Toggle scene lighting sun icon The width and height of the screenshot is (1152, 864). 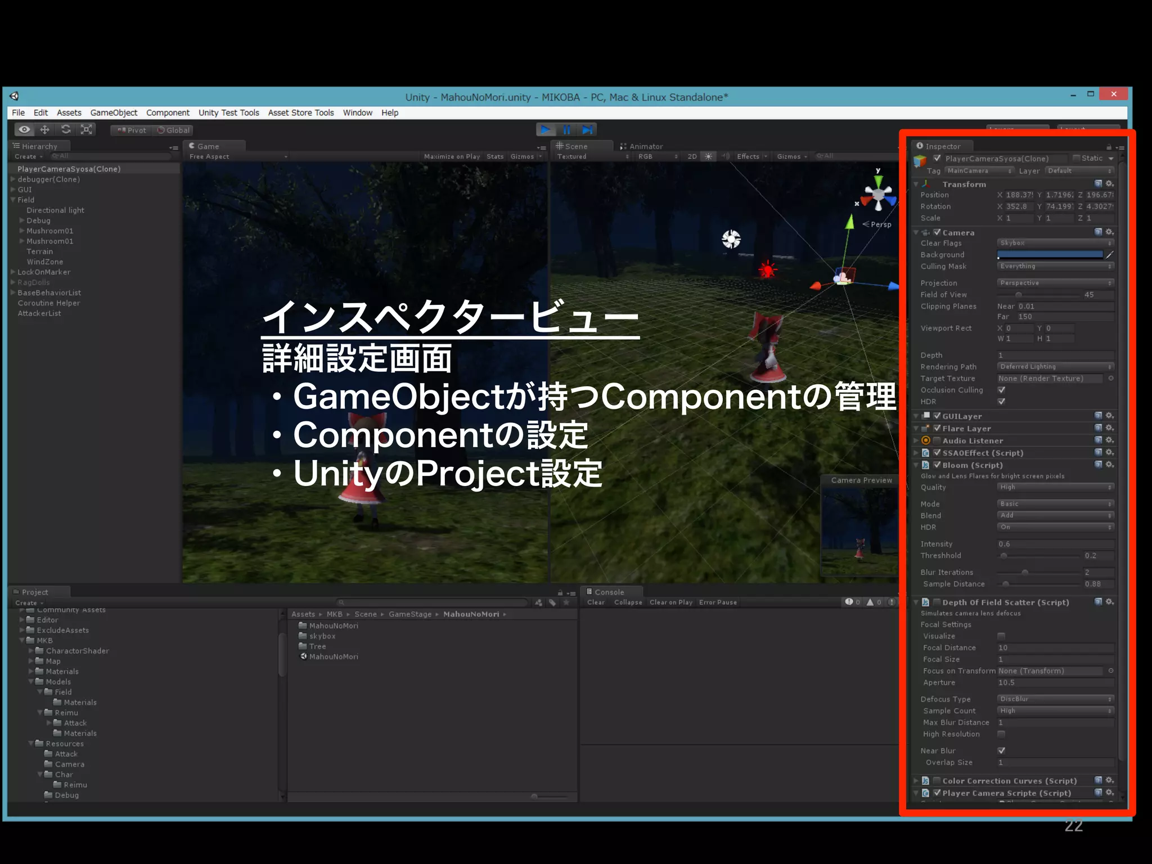[x=709, y=156]
